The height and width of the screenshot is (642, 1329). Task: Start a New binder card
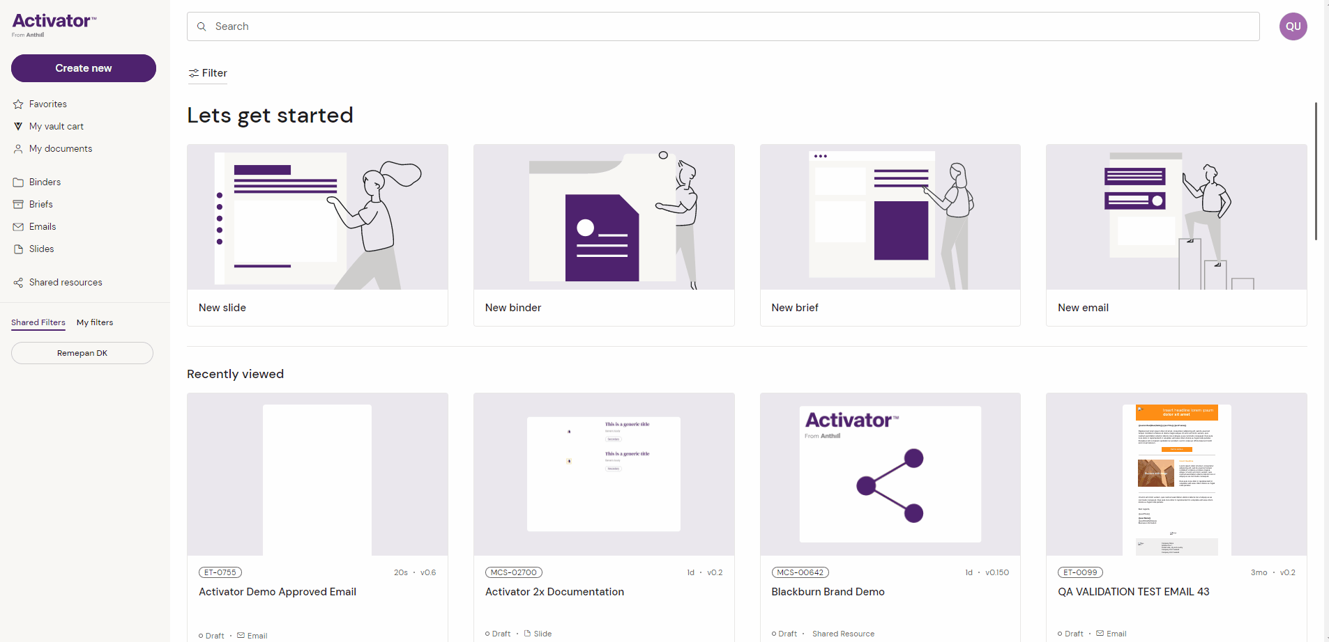(604, 235)
